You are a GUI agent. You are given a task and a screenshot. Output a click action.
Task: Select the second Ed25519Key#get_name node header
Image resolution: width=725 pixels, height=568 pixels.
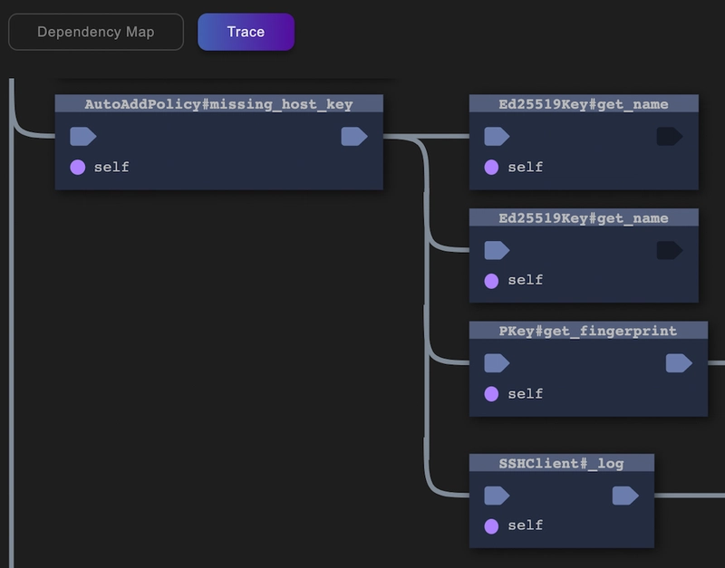click(584, 217)
